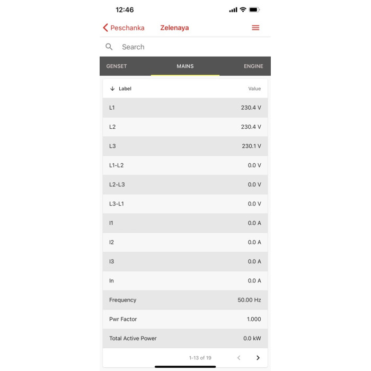
Task: Focus the Search input field
Action: (x=191, y=47)
